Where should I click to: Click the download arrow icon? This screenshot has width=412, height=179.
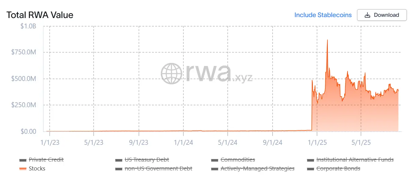click(367, 15)
